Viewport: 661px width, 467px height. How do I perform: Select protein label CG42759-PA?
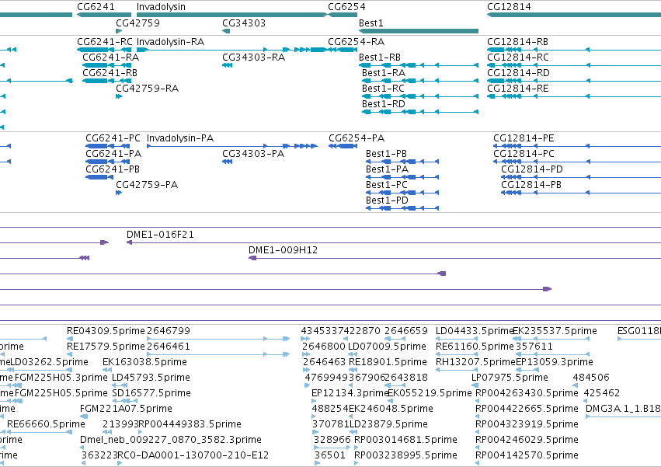(147, 185)
